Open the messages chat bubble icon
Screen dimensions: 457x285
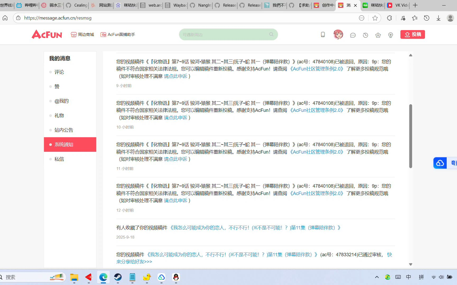353,35
